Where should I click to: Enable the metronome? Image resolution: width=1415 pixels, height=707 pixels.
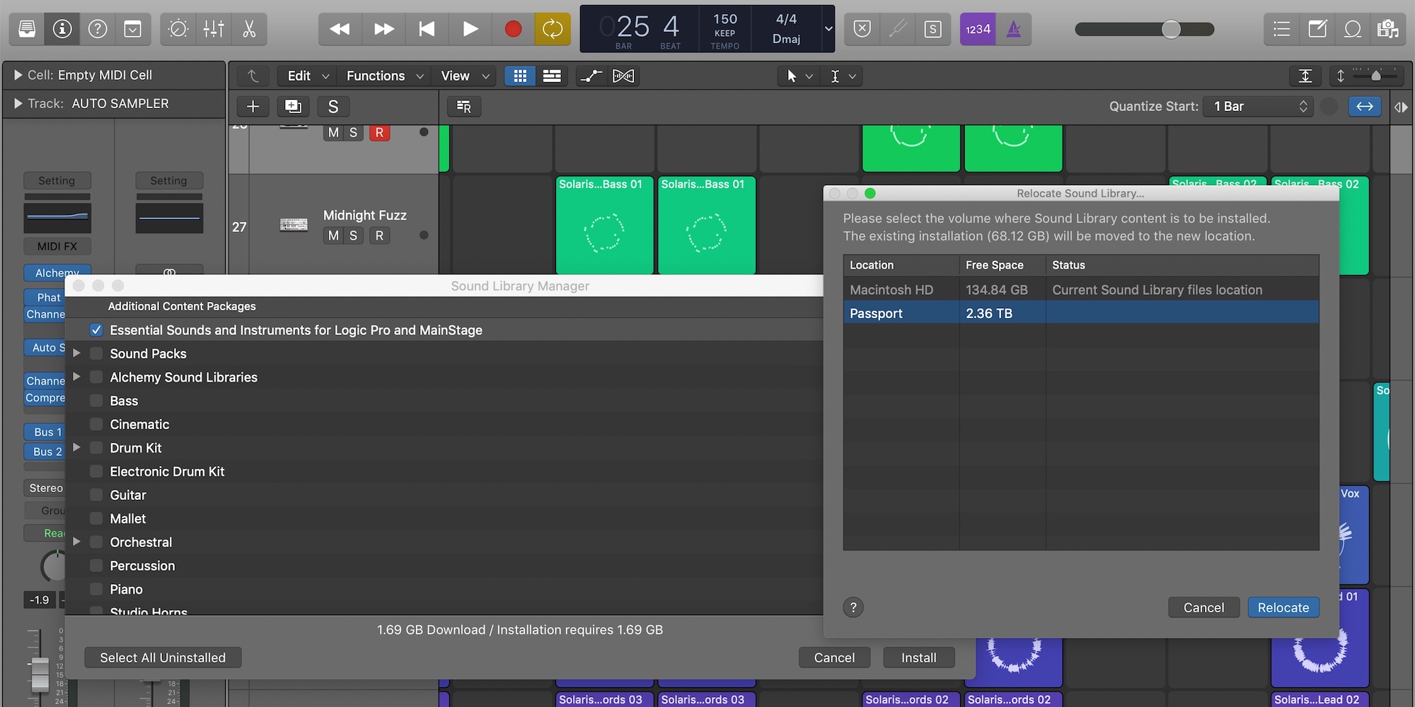click(1014, 29)
